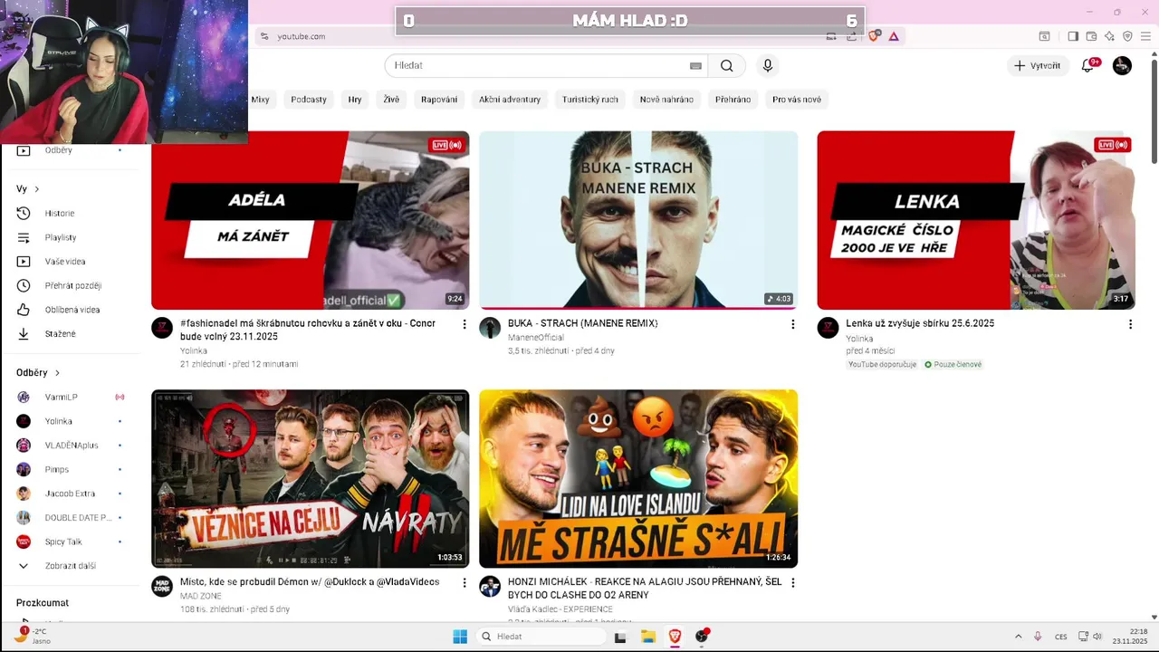This screenshot has height=652, width=1159.
Task: Select the Mixy filter chip
Action: 260,100
